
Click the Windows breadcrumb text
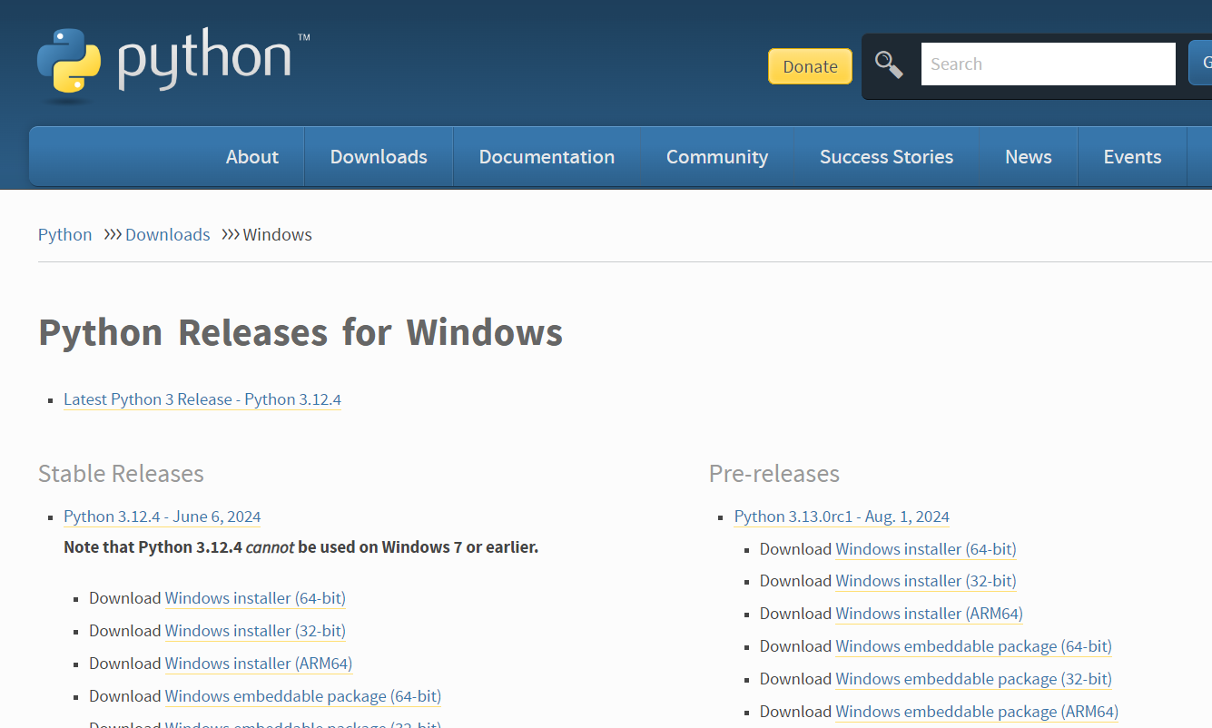tap(278, 235)
